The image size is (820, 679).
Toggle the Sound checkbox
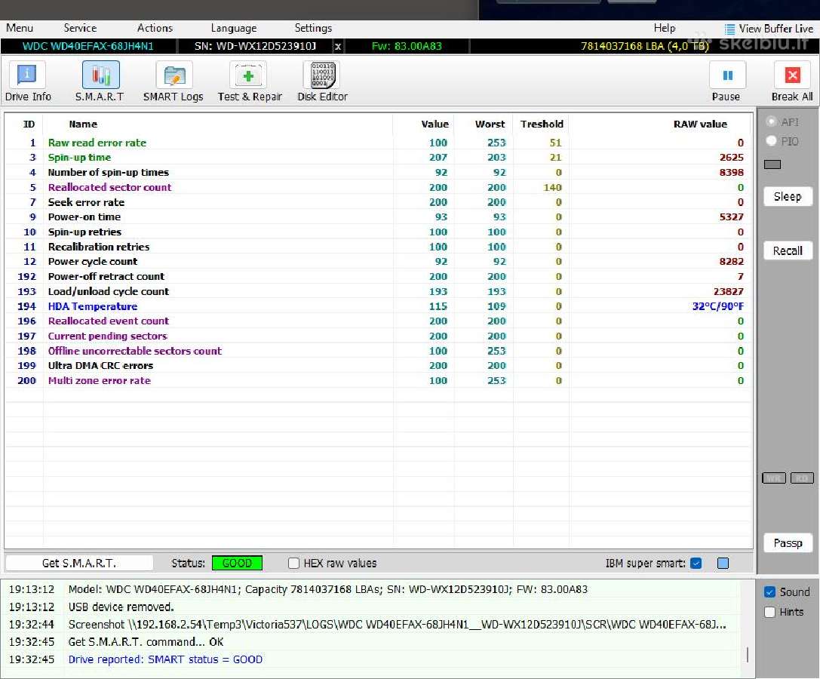pyautogui.click(x=769, y=591)
